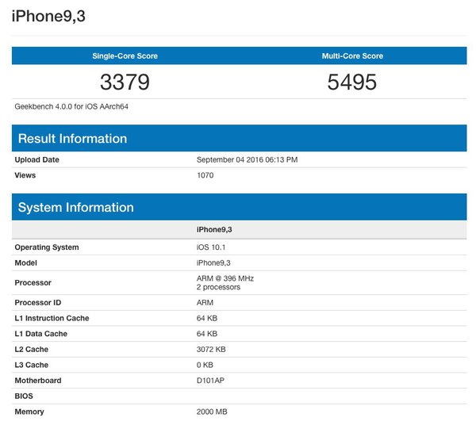Select the Upload Date label

(37, 159)
